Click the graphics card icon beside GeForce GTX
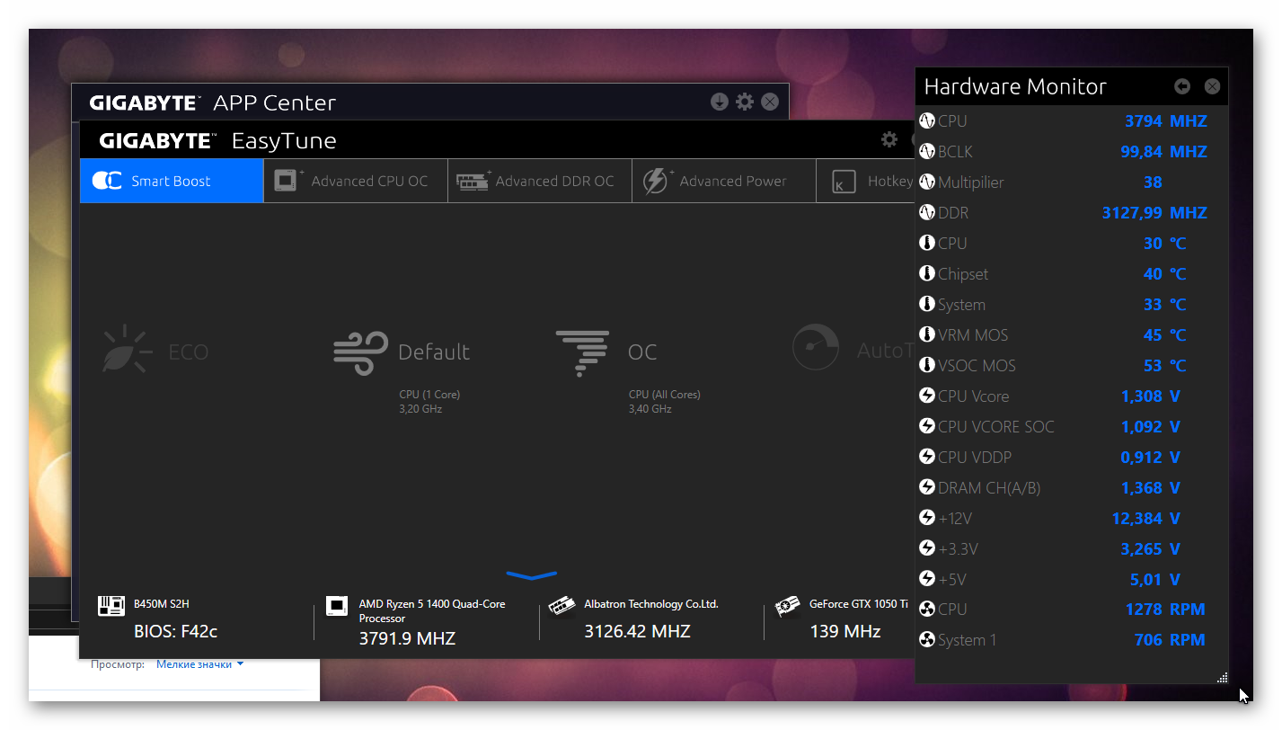1282x730 pixels. (x=788, y=606)
